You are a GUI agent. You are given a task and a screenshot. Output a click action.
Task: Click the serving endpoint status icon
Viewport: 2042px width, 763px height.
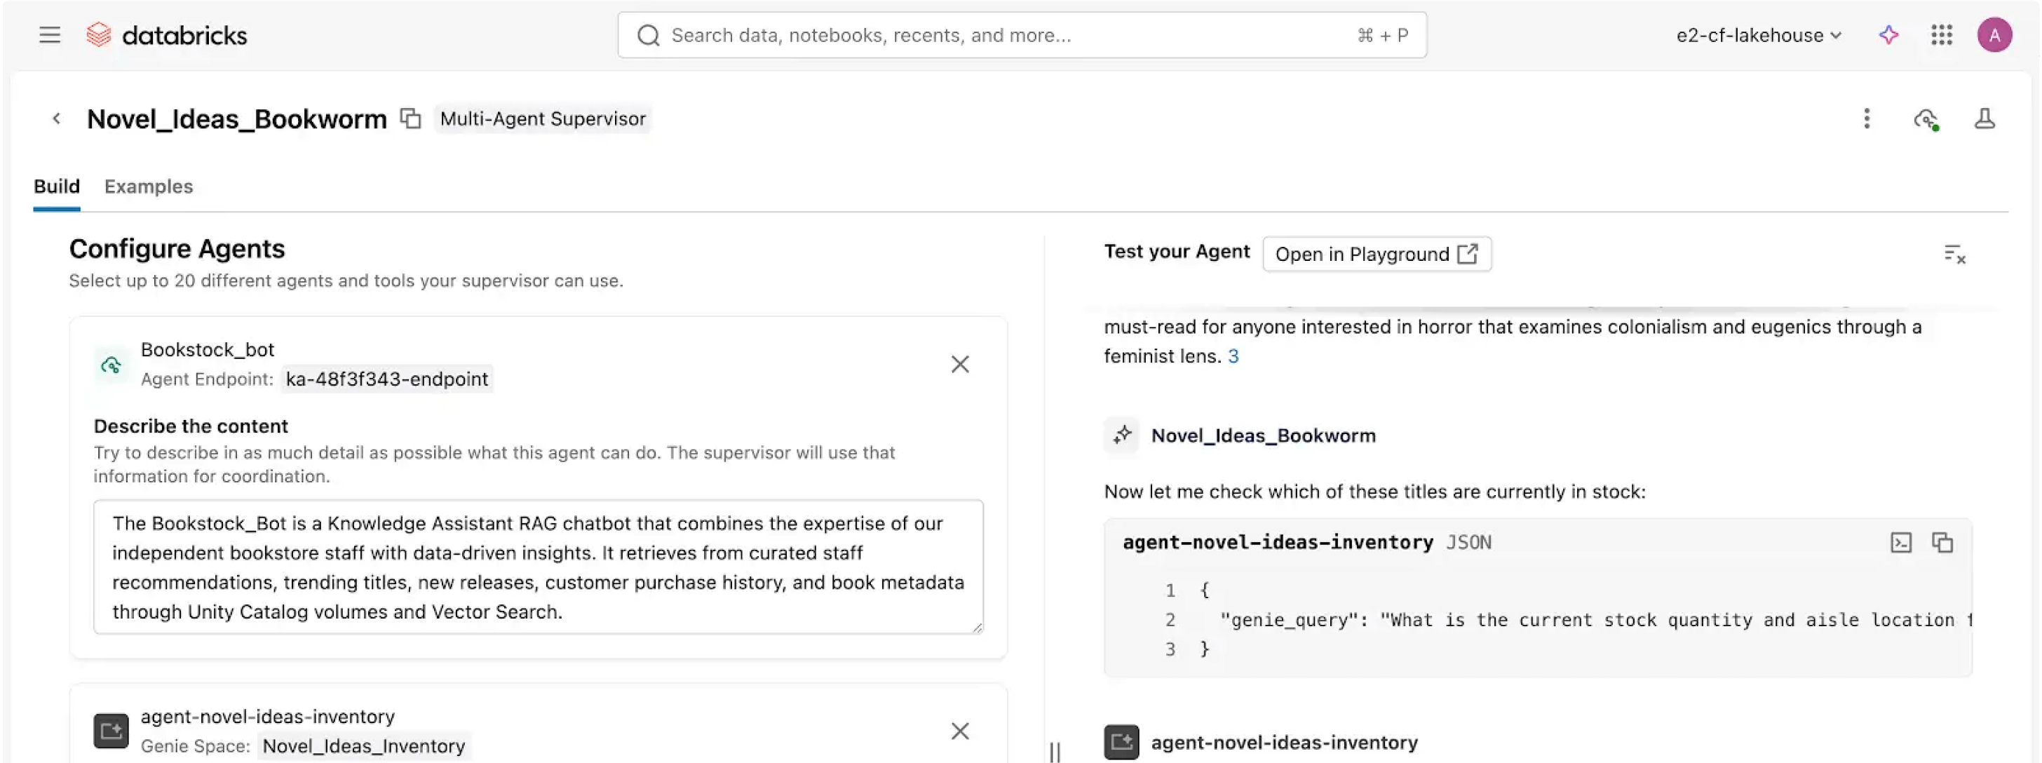point(1926,119)
